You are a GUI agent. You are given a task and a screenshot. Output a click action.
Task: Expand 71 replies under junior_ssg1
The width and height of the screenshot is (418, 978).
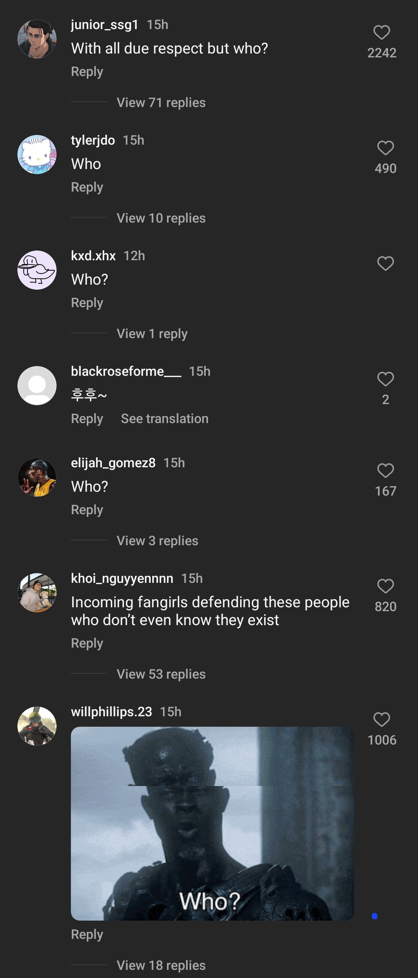(161, 103)
